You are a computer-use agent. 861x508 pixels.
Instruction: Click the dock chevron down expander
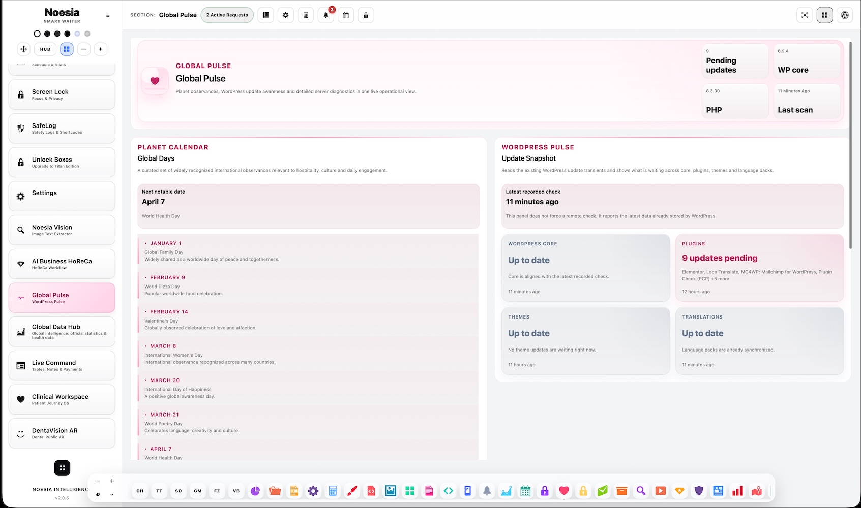[112, 494]
